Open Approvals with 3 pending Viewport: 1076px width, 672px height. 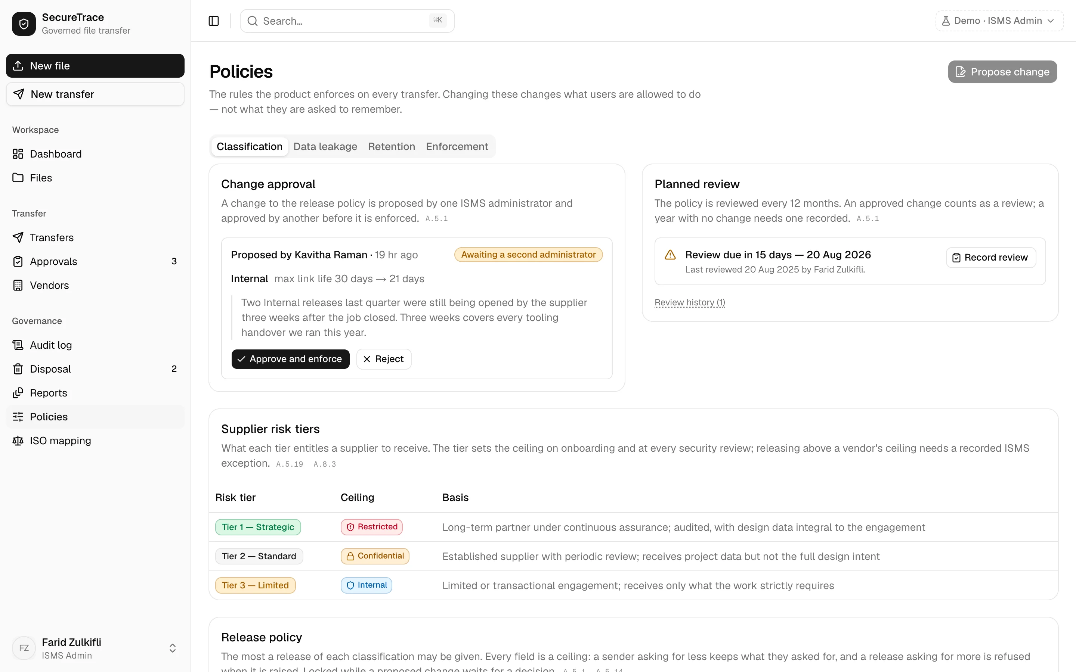coord(95,261)
